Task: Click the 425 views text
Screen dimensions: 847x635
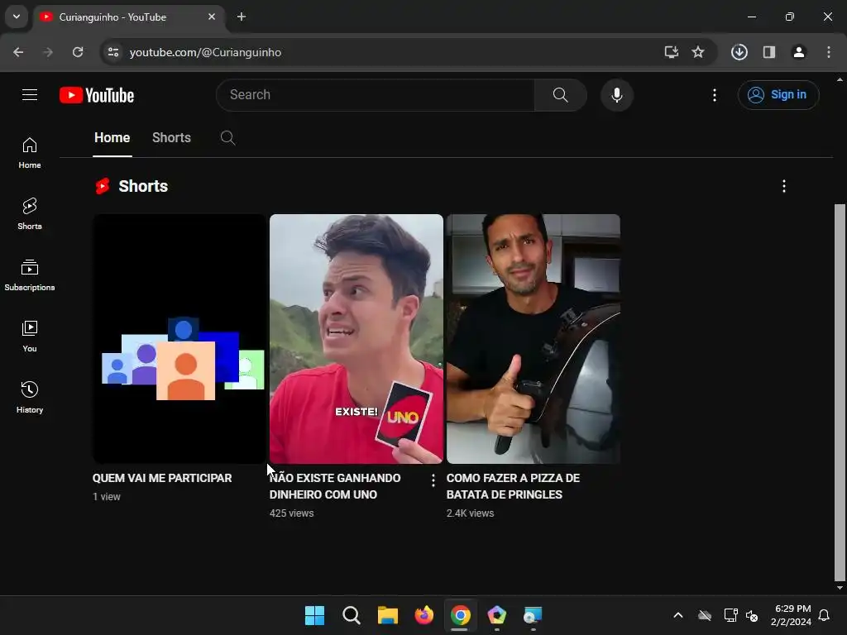Action: (292, 513)
